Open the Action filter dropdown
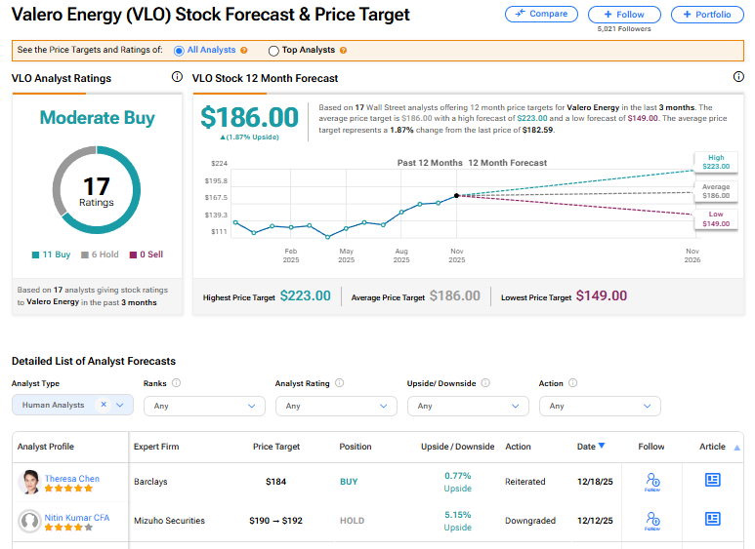The image size is (755, 549). click(x=599, y=406)
